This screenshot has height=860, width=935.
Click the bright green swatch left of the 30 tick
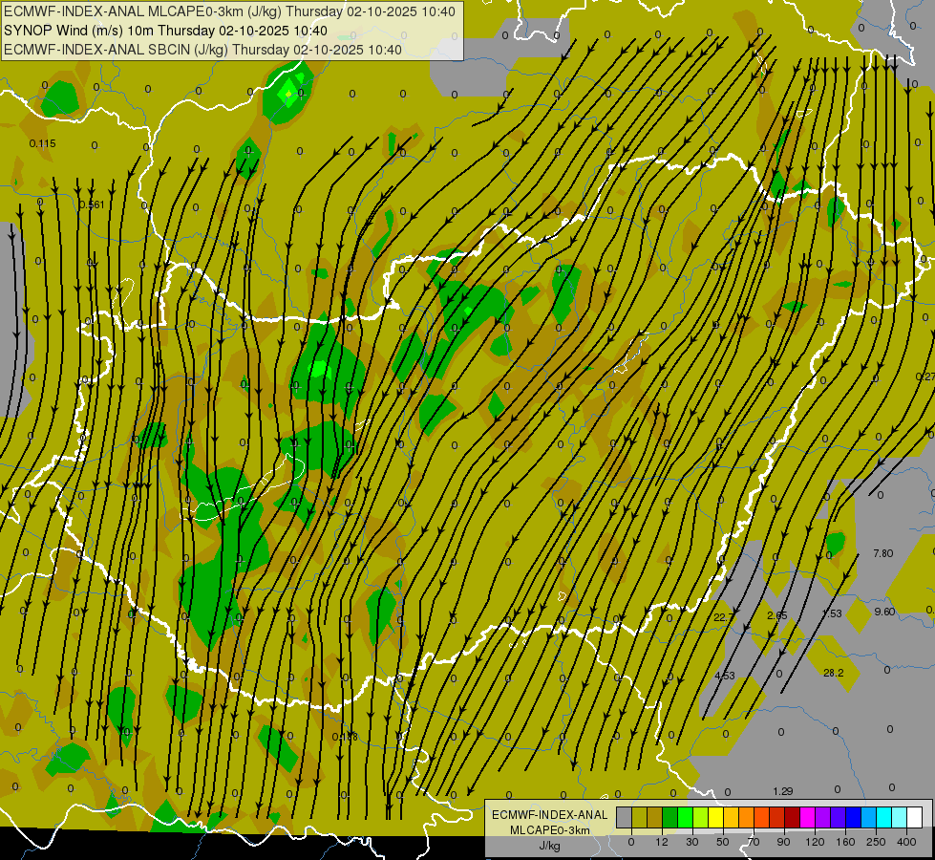point(685,817)
